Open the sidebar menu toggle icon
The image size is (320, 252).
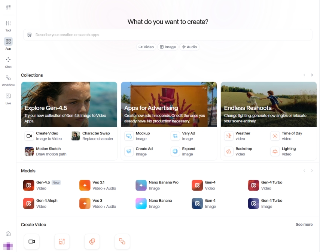click(8, 7)
